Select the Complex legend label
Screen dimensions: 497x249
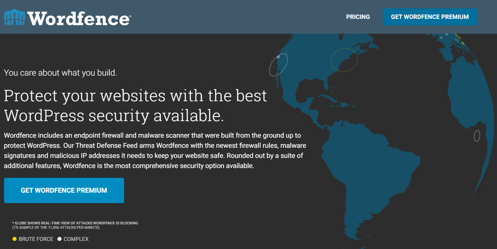(x=76, y=239)
